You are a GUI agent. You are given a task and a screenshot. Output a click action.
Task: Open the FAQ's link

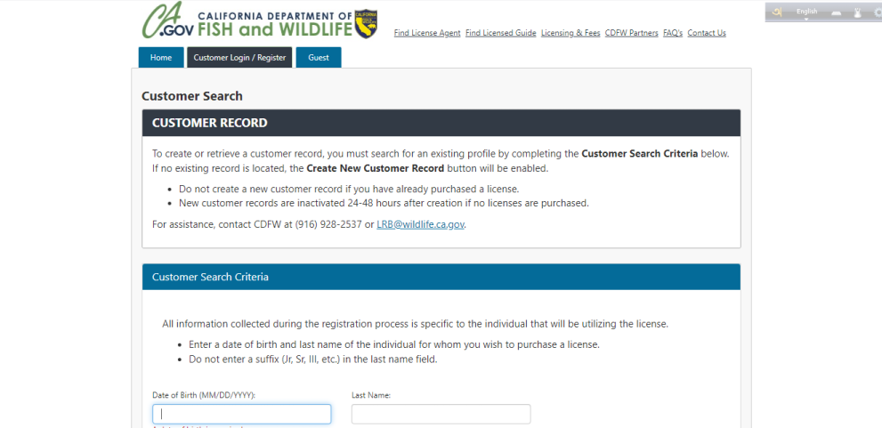pos(673,33)
